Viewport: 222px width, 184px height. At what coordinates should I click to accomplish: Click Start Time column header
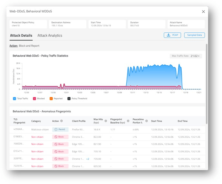156,121
